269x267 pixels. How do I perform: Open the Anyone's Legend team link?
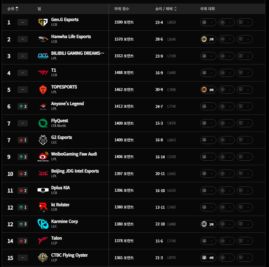tap(67, 104)
